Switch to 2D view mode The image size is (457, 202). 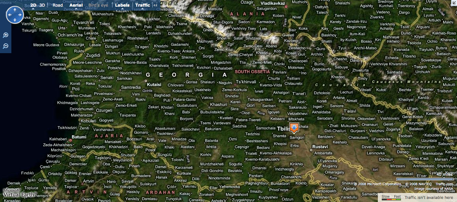tap(33, 5)
